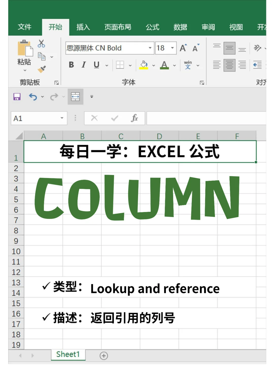Toggle Italic formatting
This screenshot has height=365, width=274.
(x=83, y=65)
